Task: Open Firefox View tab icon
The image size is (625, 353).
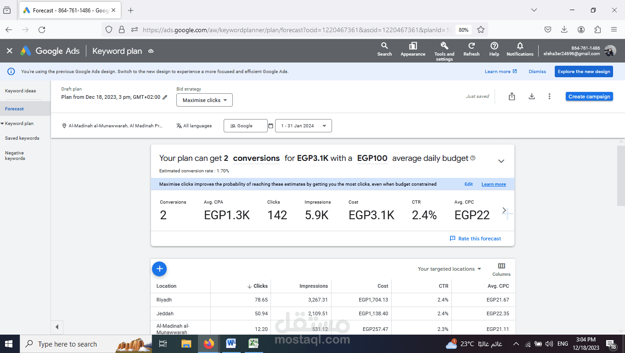Action: [x=7, y=10]
